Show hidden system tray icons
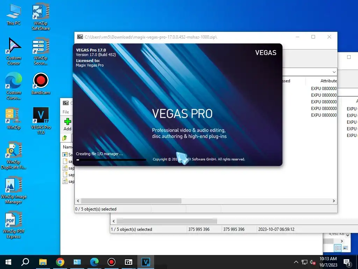358x269 pixels. pyautogui.click(x=296, y=262)
